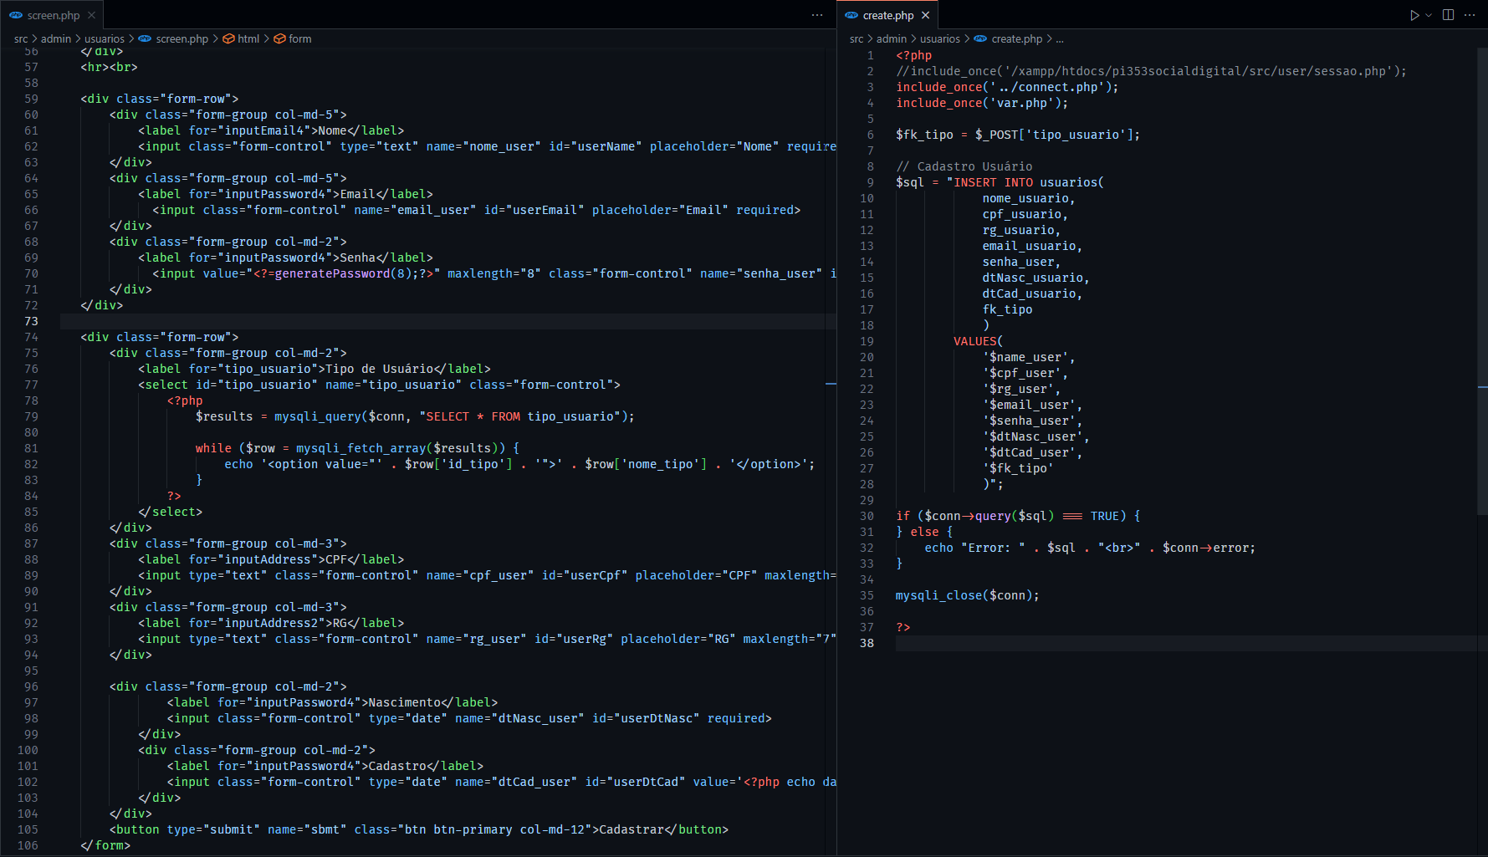Open the screen.php file breadcrumb
The height and width of the screenshot is (857, 1488).
tap(182, 38)
